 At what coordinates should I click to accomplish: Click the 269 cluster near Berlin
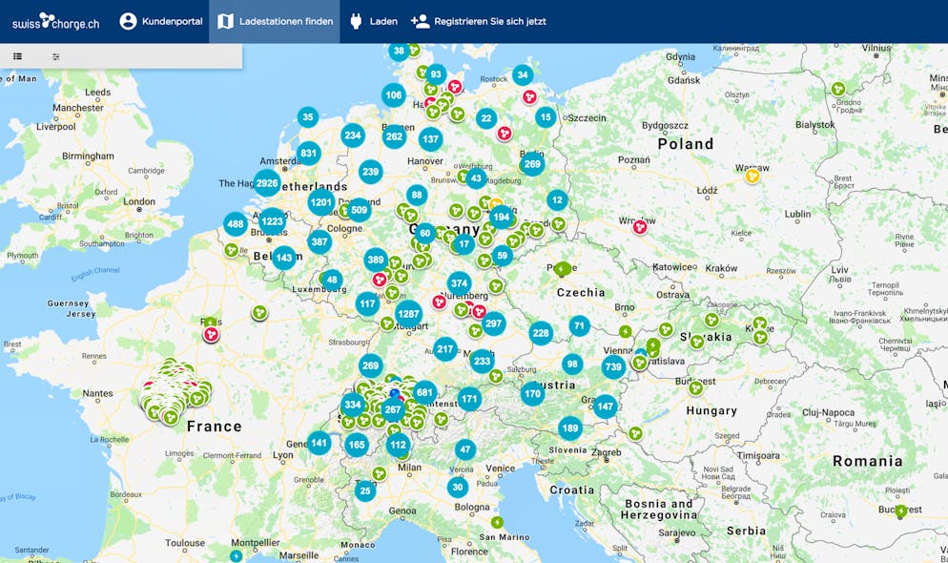click(532, 164)
